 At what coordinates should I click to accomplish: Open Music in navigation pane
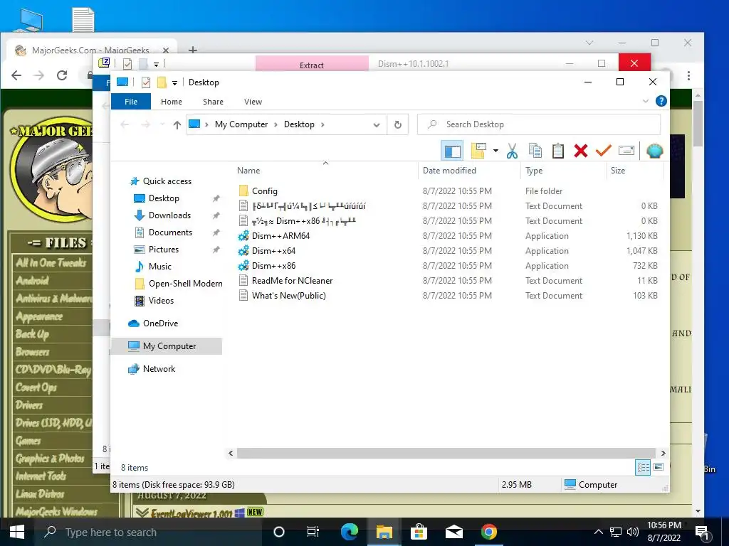pyautogui.click(x=160, y=267)
